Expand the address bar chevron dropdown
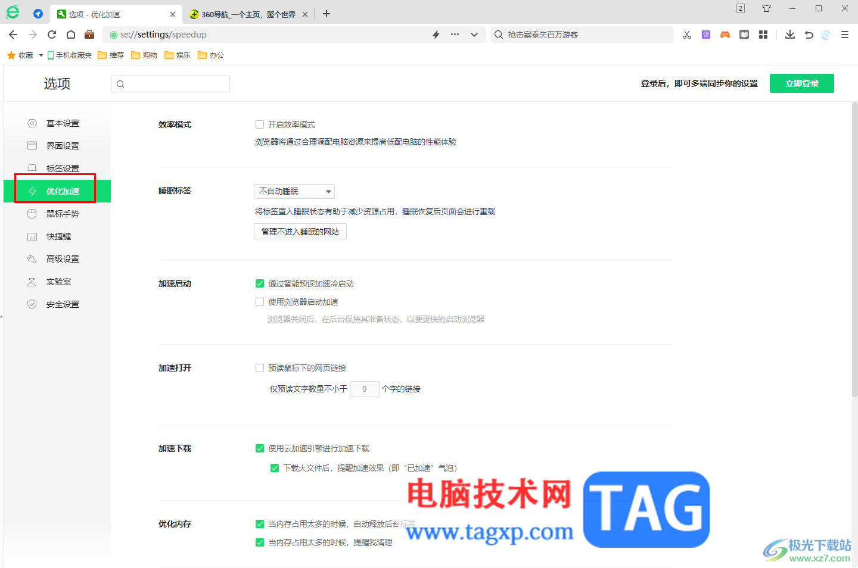 [x=474, y=34]
